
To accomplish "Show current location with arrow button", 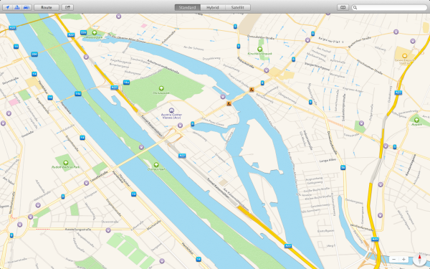I will pyautogui.click(x=7, y=7).
